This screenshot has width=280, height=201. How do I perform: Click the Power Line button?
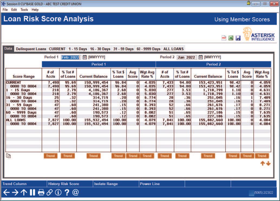click(162, 184)
